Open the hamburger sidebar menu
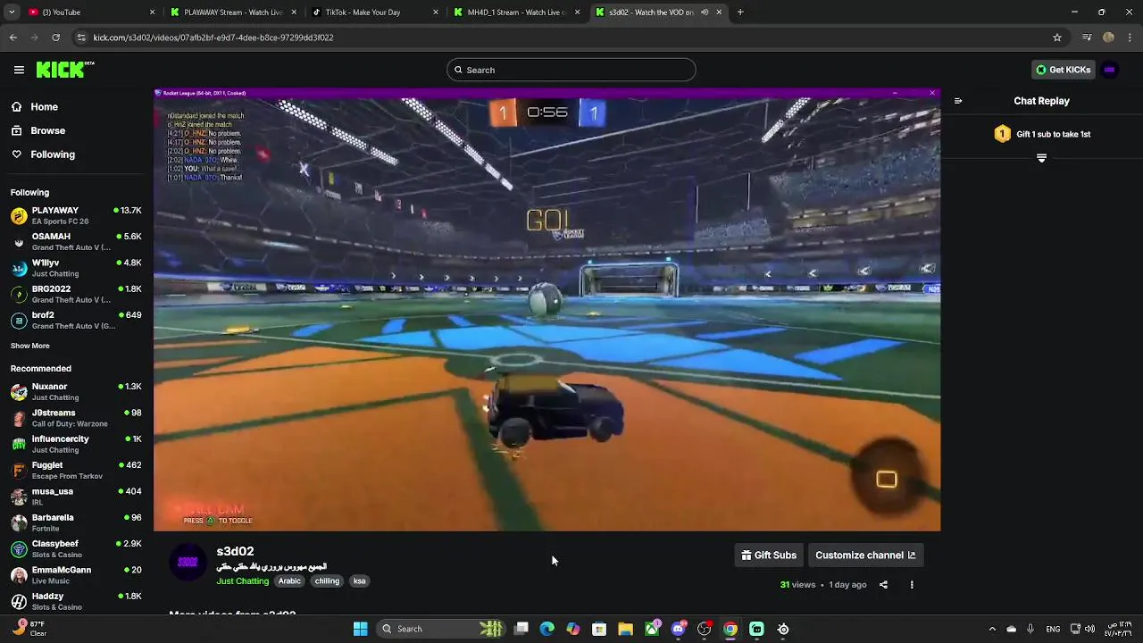 point(19,70)
